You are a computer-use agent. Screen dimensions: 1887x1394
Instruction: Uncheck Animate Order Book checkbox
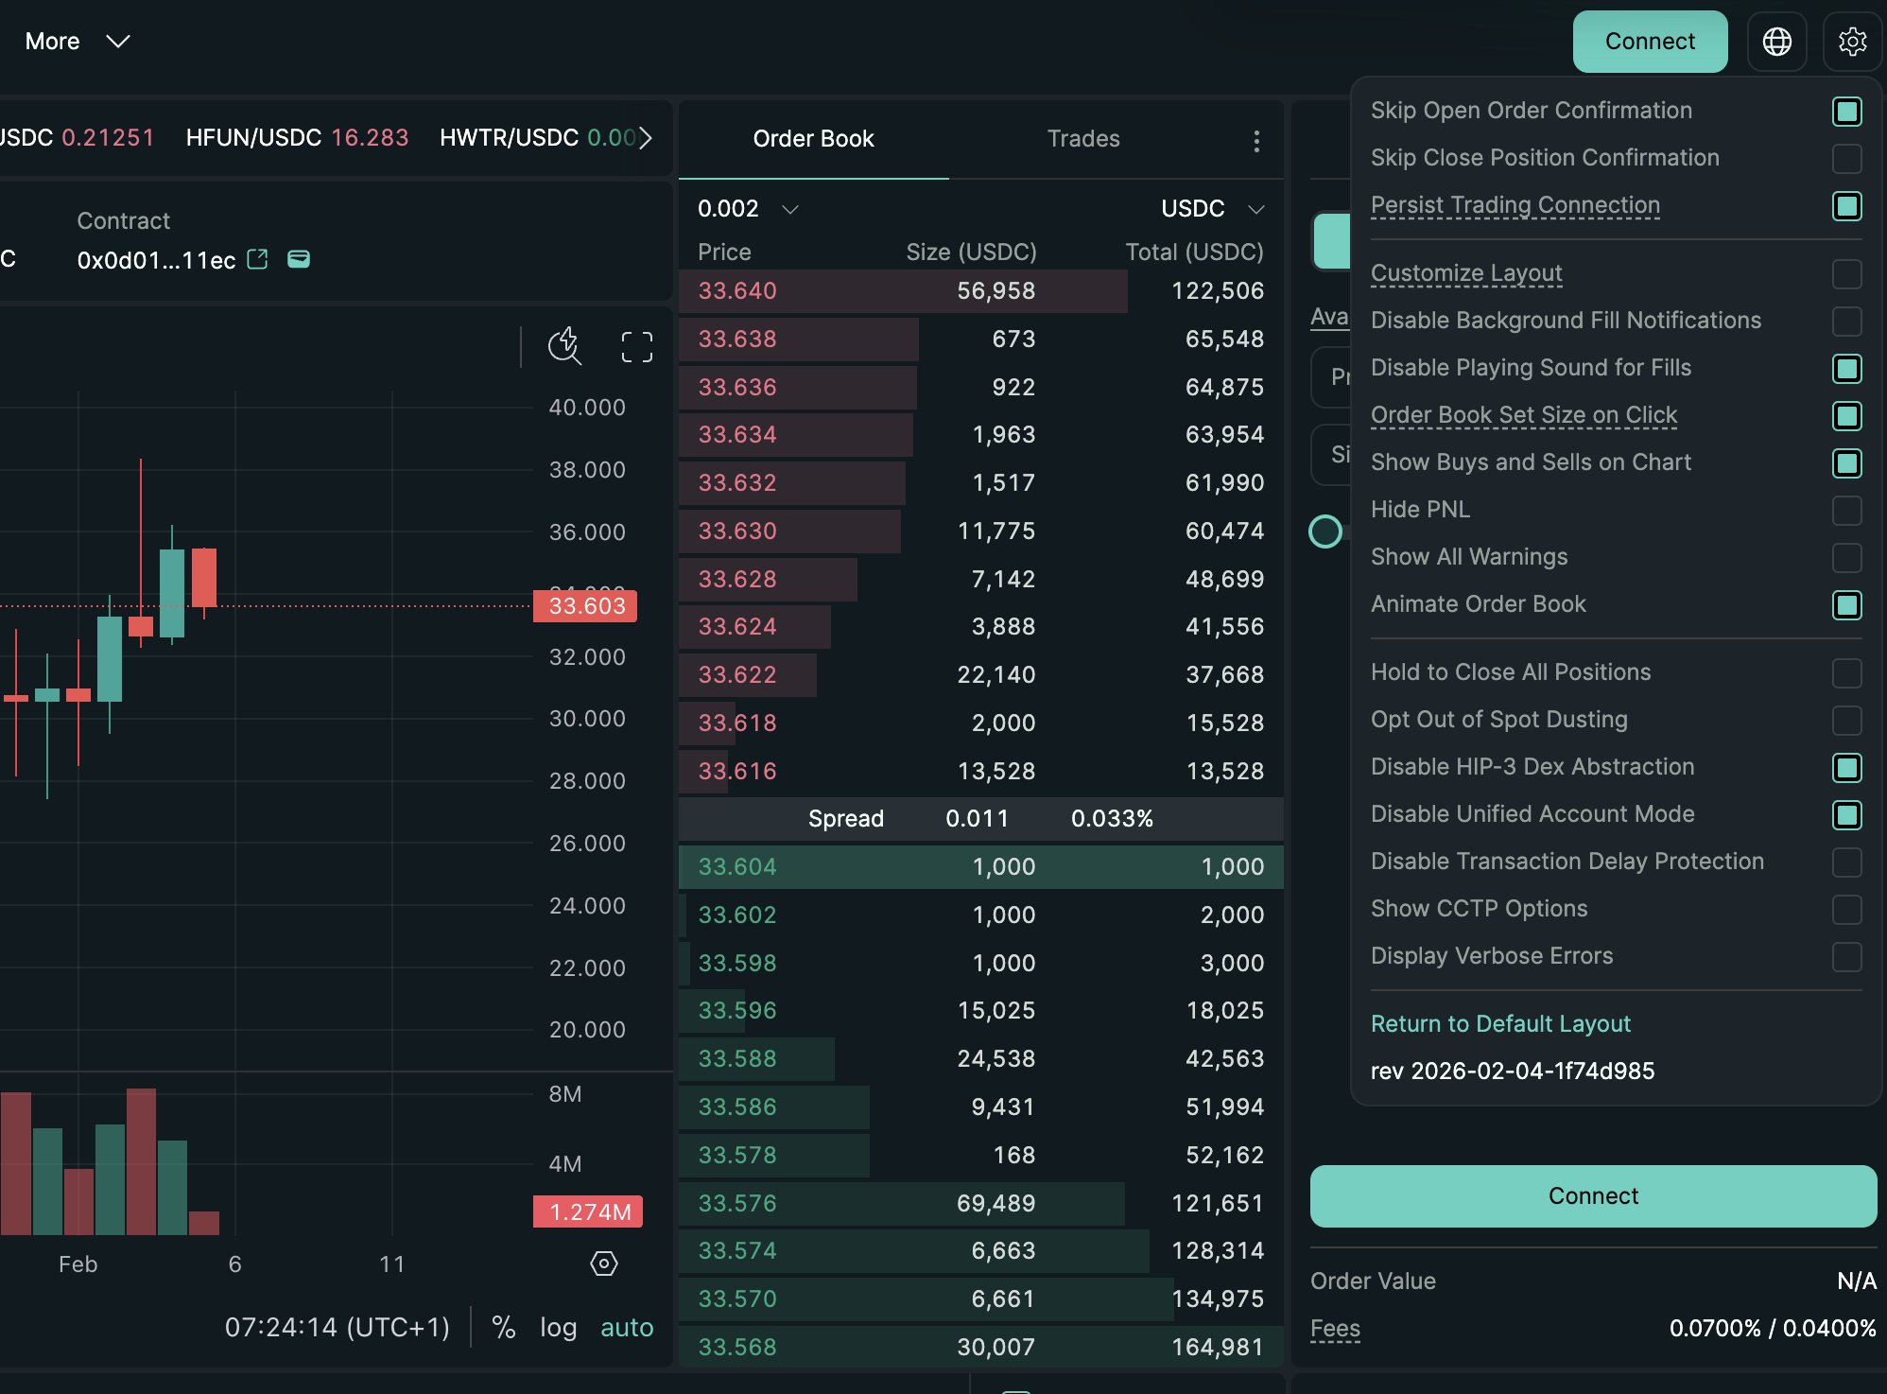coord(1845,604)
